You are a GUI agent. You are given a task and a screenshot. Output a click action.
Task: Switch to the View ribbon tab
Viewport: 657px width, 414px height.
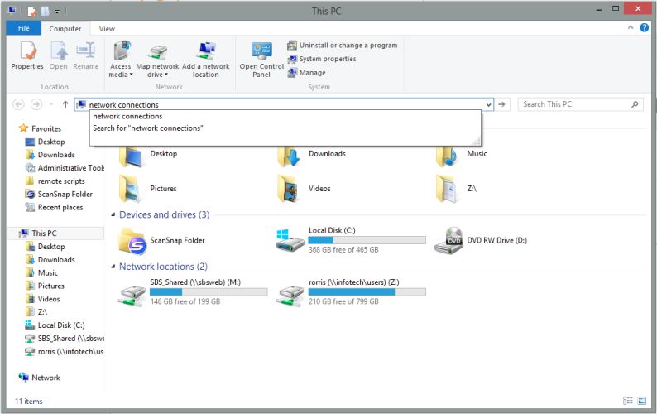pos(107,29)
